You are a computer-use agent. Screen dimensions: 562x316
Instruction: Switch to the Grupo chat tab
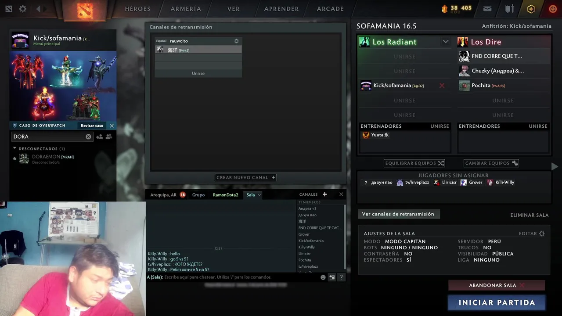point(198,195)
